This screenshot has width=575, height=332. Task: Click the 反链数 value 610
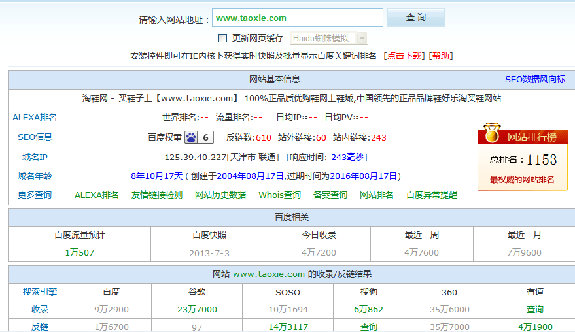click(x=263, y=137)
